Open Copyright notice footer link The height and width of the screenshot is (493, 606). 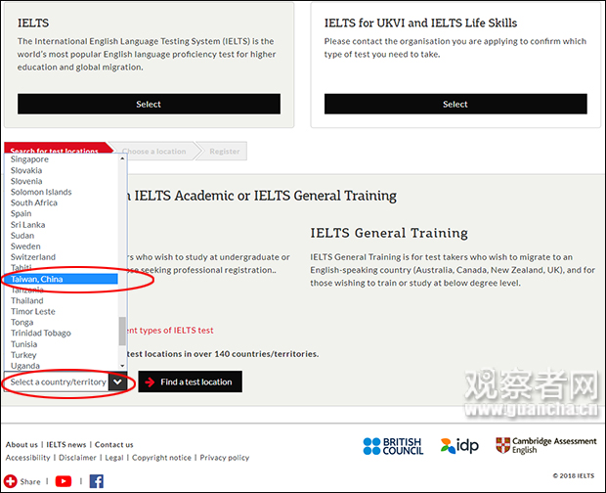tap(161, 458)
